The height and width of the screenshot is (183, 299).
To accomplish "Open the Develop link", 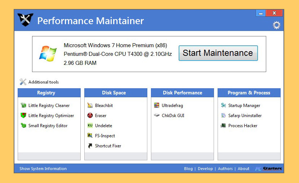I will pos(205,169).
